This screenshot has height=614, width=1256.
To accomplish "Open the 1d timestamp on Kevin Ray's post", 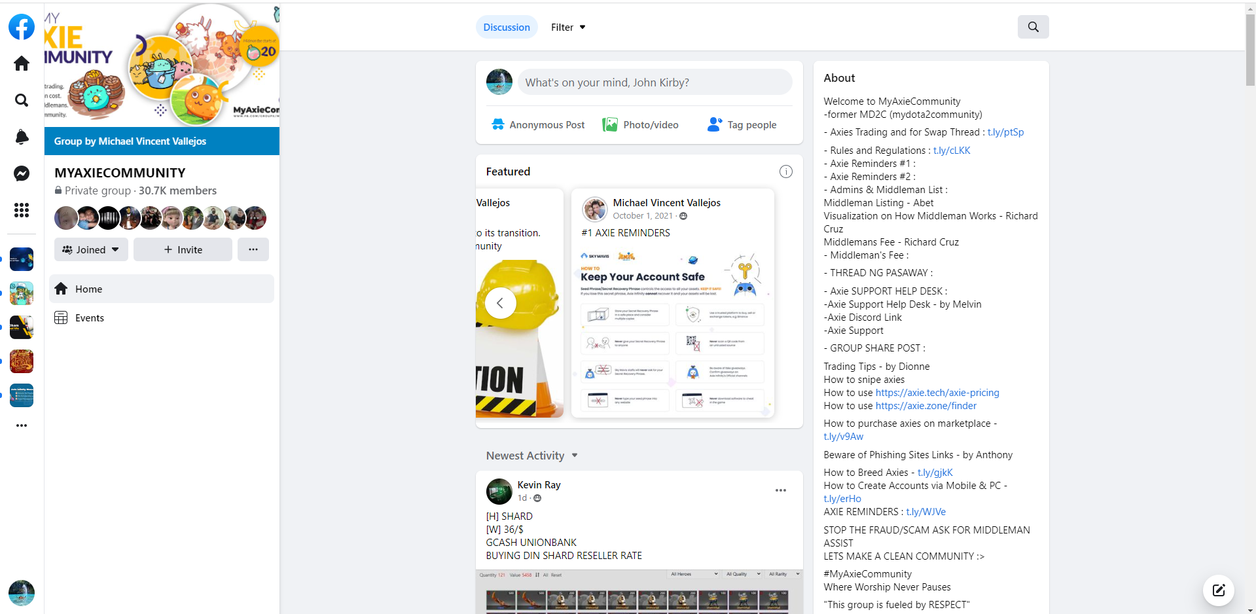I will coord(522,498).
